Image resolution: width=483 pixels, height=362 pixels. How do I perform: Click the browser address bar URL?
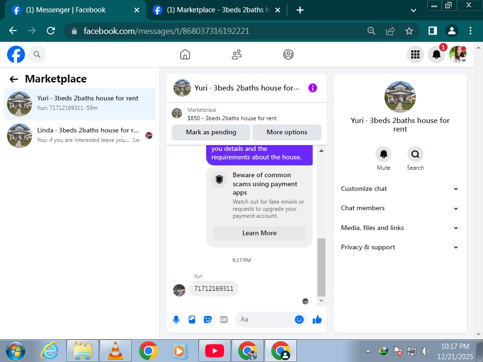[x=167, y=31]
